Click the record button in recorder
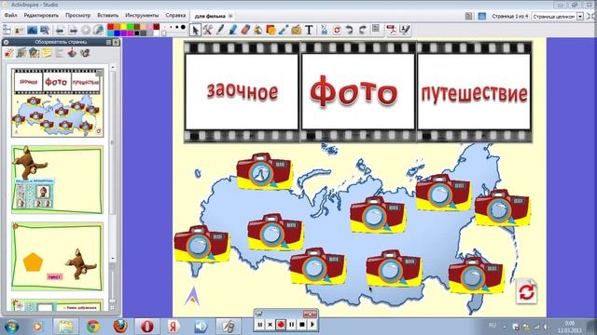Viewport: 597px width, 335px height. click(x=281, y=325)
